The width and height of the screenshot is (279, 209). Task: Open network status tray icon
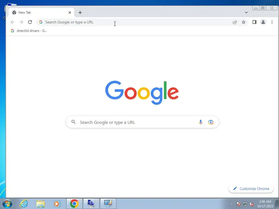(x=245, y=204)
